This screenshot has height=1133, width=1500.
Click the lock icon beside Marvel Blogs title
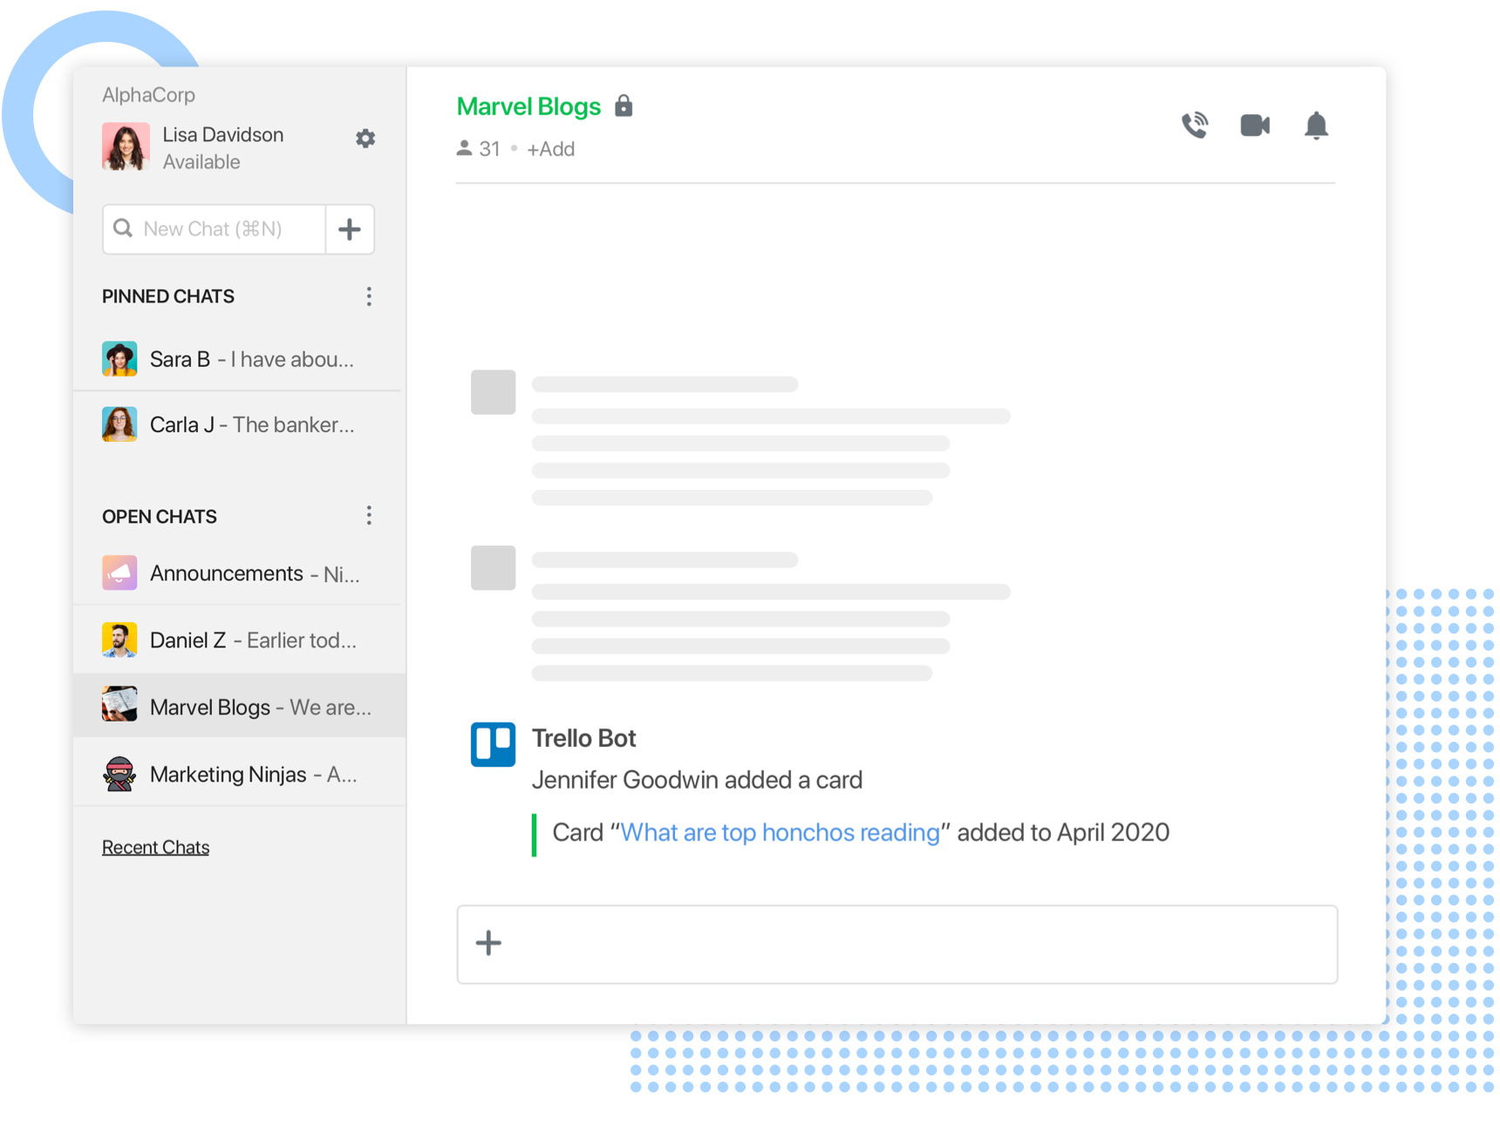point(624,105)
